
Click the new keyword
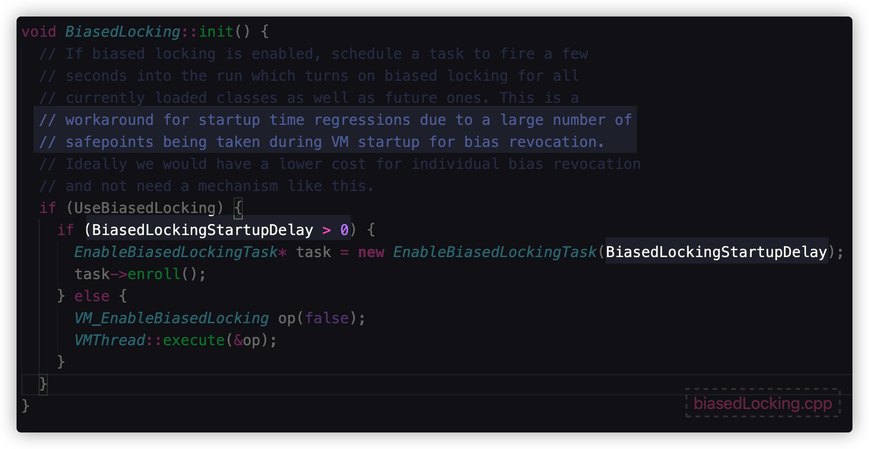coord(371,252)
